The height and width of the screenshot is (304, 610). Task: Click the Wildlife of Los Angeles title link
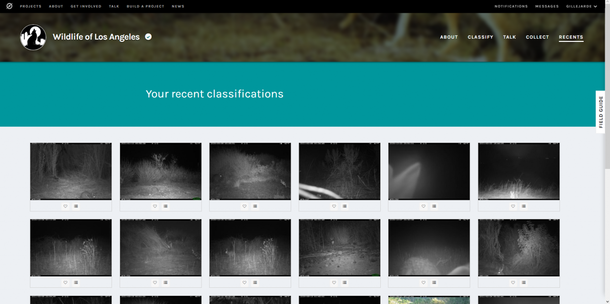[96, 37]
